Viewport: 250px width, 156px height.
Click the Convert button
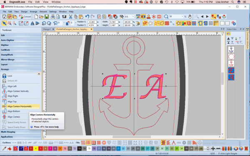[25, 17]
